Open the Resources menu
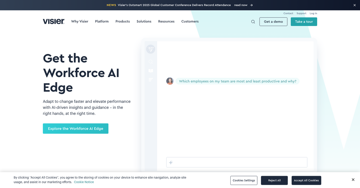Screen dimensions: 360x188 click(x=166, y=22)
